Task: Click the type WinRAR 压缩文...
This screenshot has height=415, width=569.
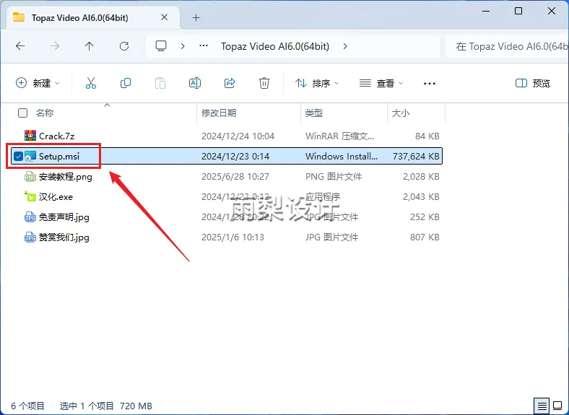Action: [339, 136]
